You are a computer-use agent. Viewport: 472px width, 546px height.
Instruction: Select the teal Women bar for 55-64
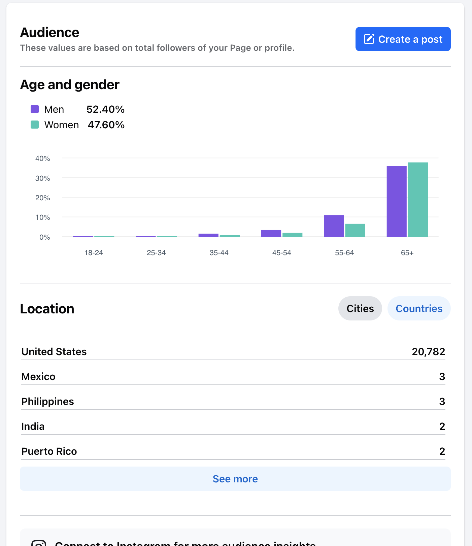tap(355, 230)
